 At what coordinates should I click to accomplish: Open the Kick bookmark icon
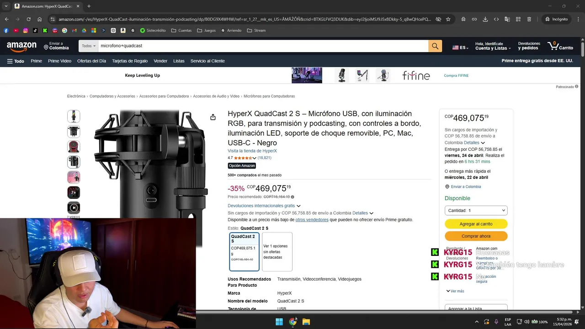tap(45, 31)
